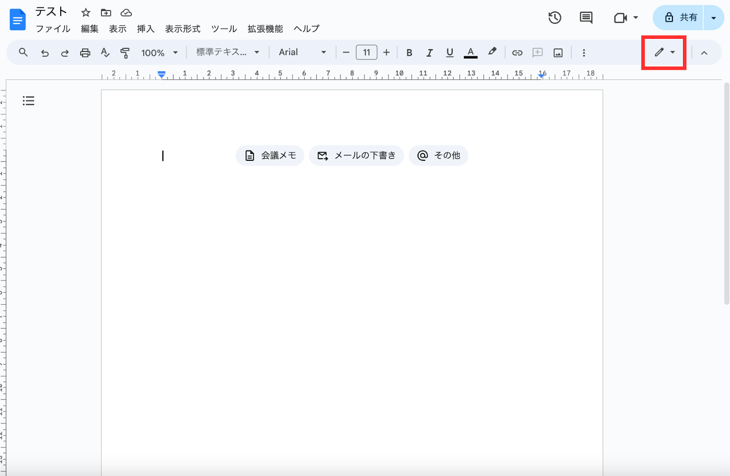Screen dimensions: 730x476
Task: Toggle bold formatting
Action: pos(409,53)
